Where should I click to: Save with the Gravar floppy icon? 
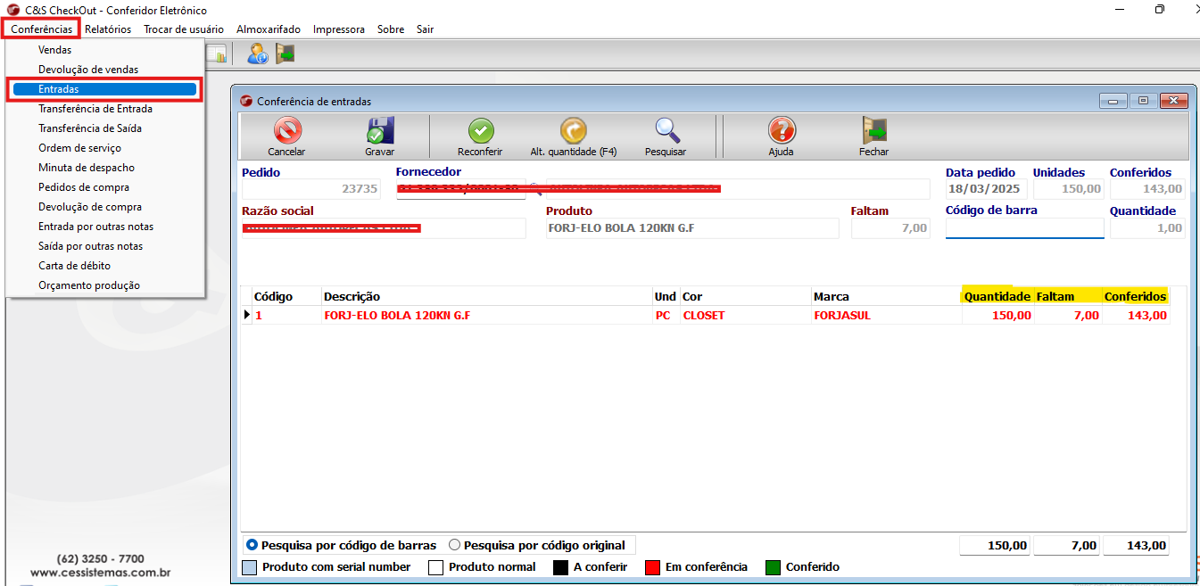[x=380, y=132]
